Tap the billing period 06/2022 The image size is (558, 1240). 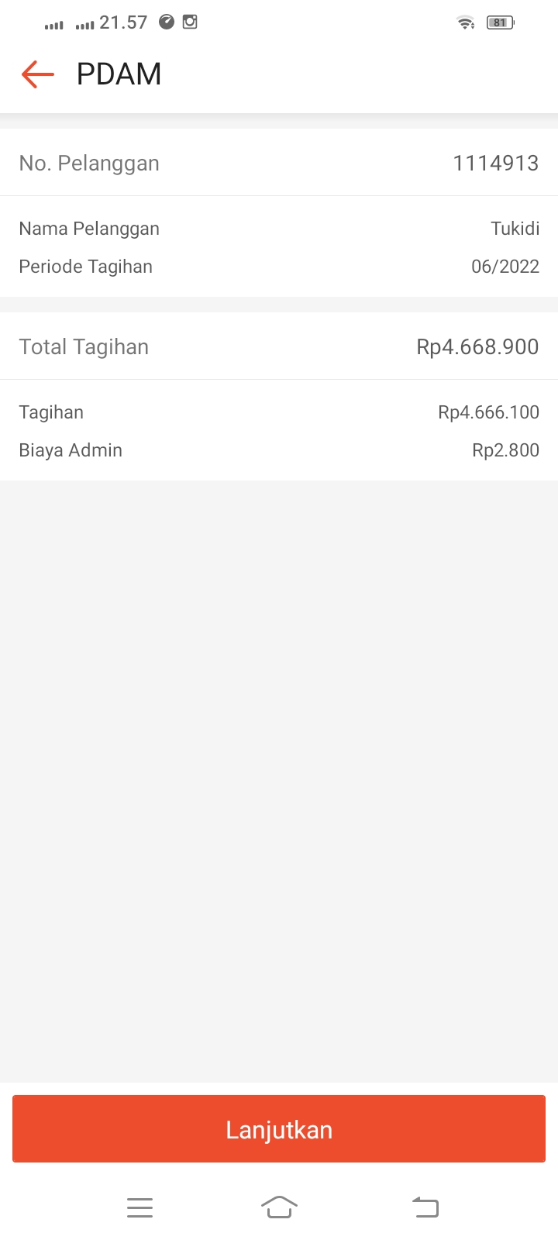pyautogui.click(x=505, y=267)
